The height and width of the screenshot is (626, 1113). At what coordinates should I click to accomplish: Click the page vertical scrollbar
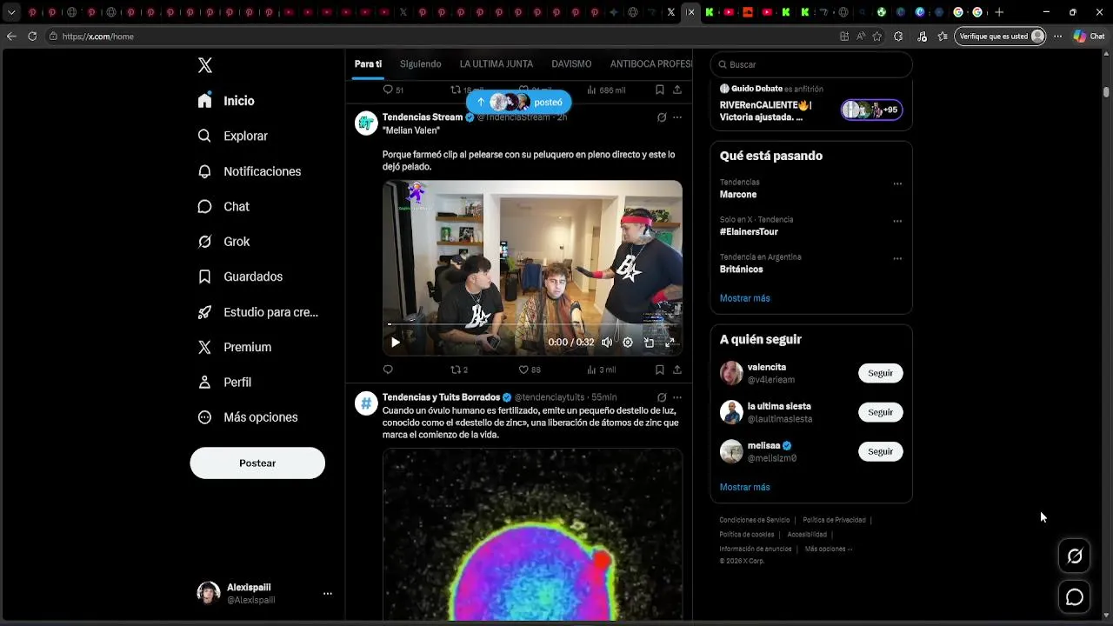[1106, 91]
